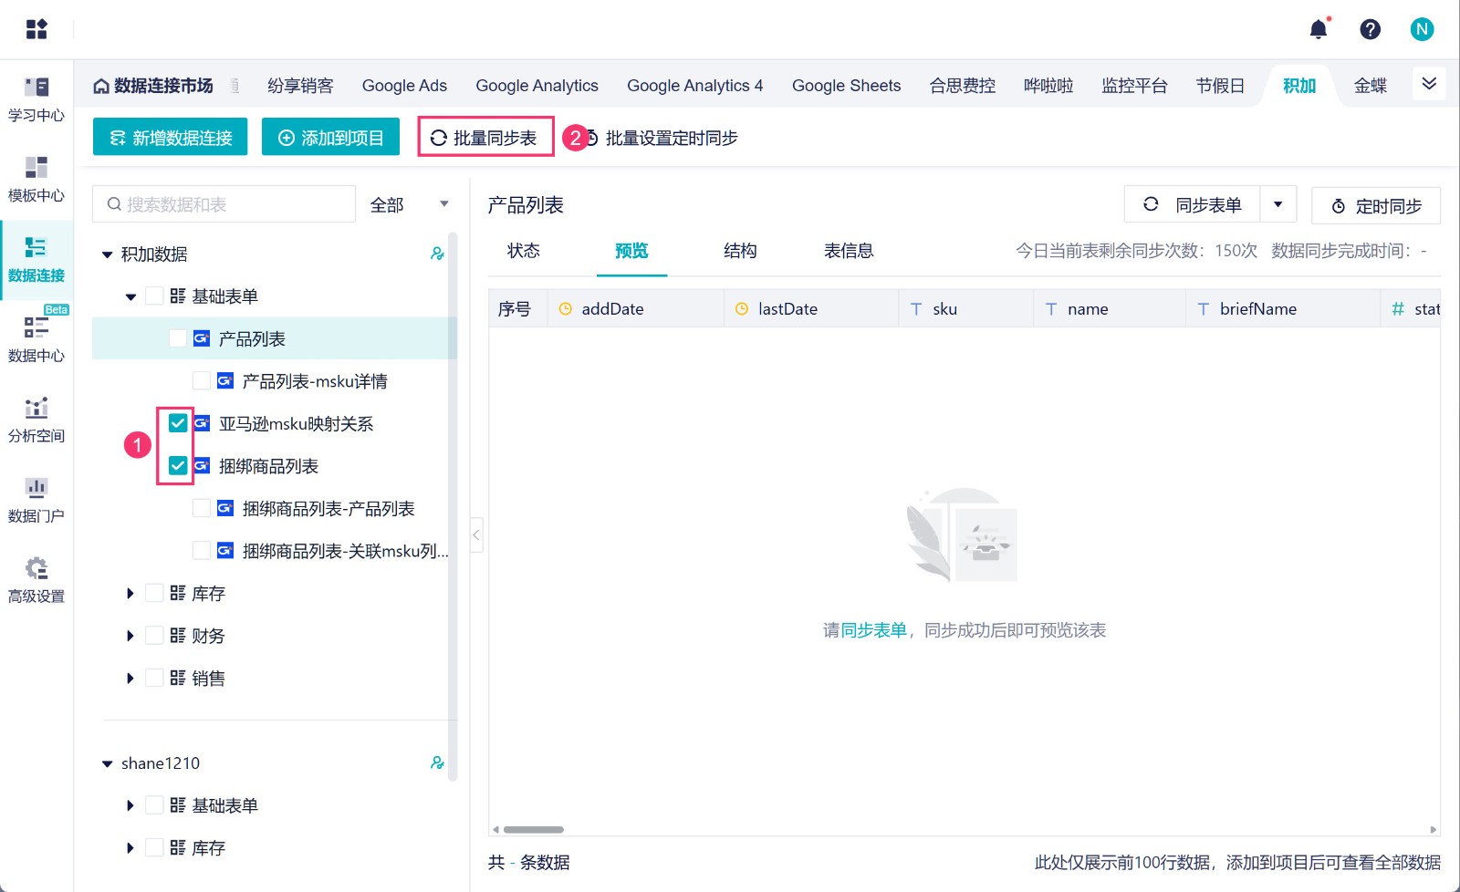Click account settings icon for shane1210

(437, 762)
